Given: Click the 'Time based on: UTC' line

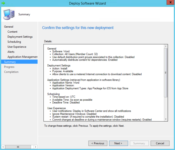Looking at the screenshot, I should pos(64,97).
